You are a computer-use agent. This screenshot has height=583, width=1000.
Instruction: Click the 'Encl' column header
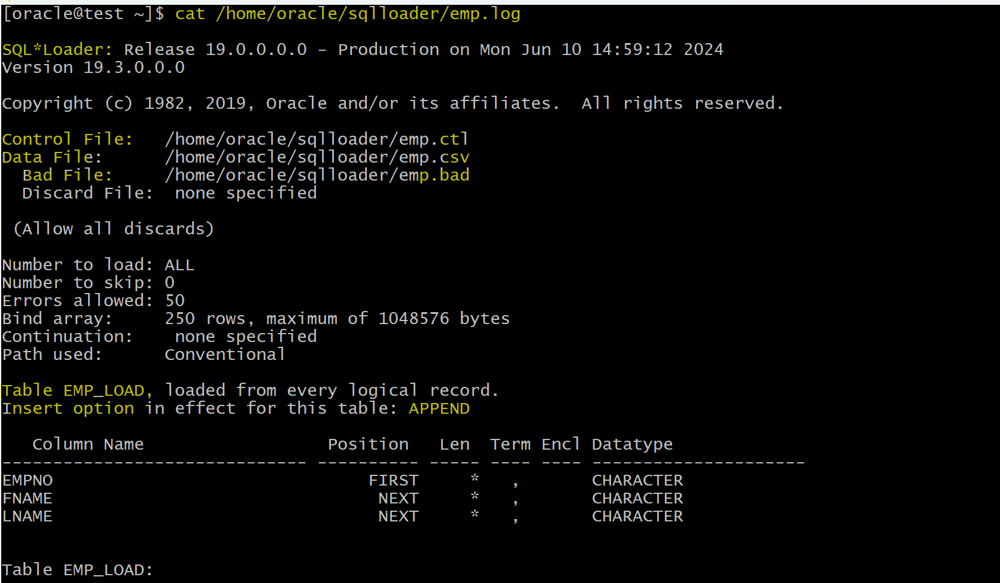(561, 444)
